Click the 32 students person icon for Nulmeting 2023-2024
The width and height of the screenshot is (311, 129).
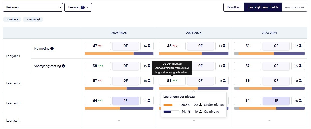pyautogui.click(x=300, y=46)
